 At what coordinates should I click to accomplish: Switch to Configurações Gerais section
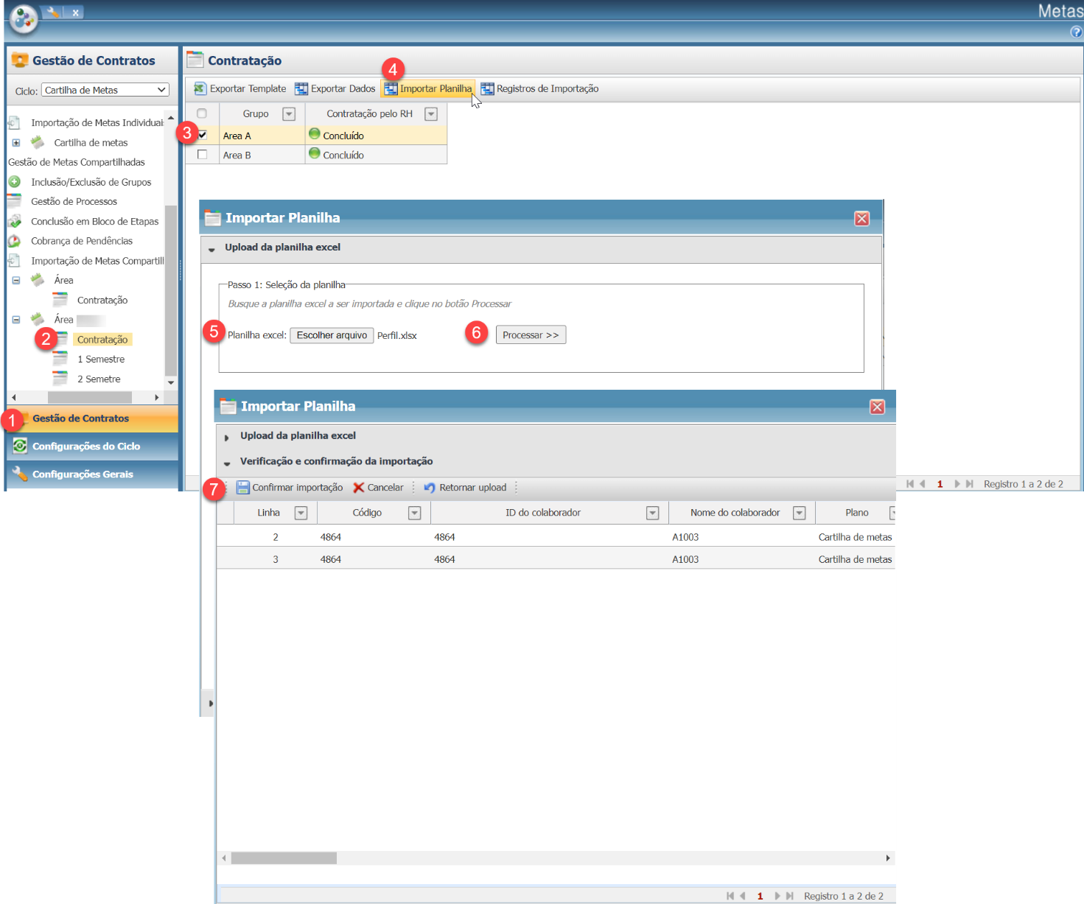point(92,474)
